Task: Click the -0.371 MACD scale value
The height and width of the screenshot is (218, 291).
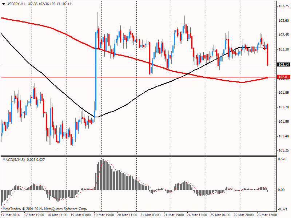Action: (283, 209)
